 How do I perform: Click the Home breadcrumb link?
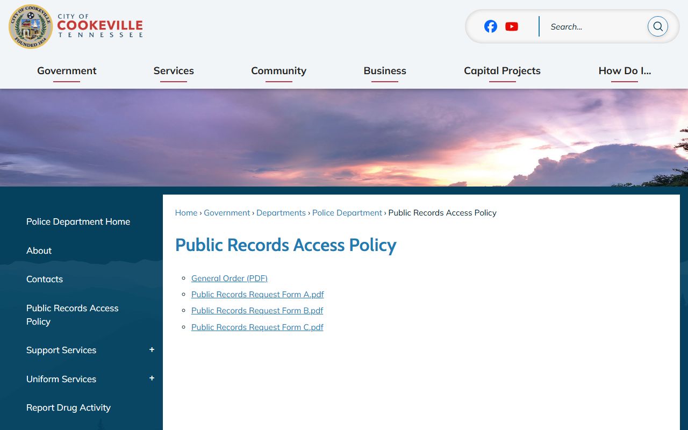pyautogui.click(x=186, y=213)
